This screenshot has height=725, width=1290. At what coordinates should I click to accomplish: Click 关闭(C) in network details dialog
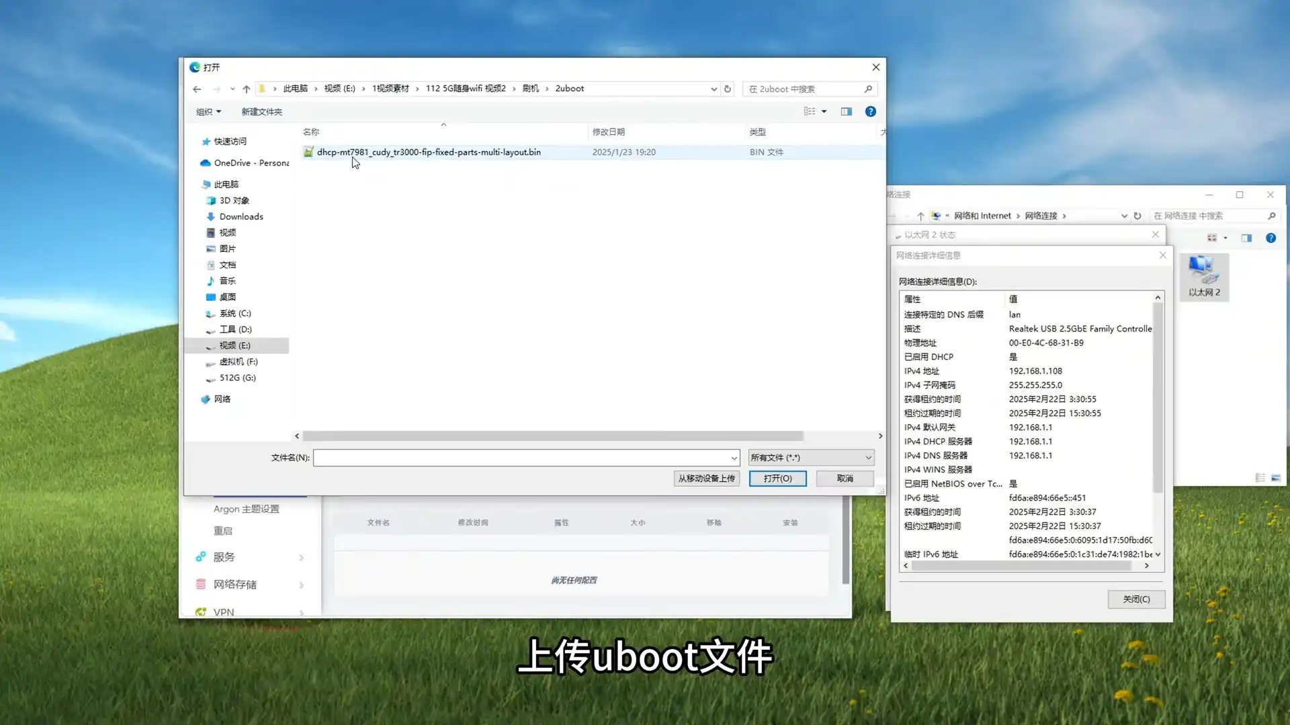(1135, 599)
